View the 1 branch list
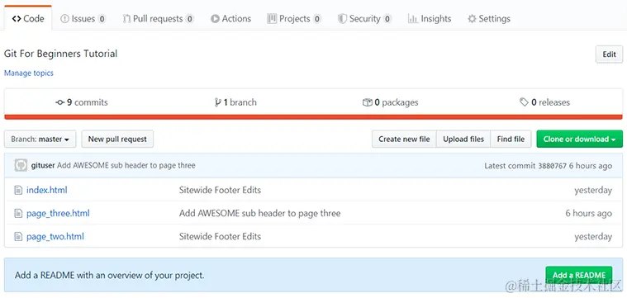 (235, 102)
